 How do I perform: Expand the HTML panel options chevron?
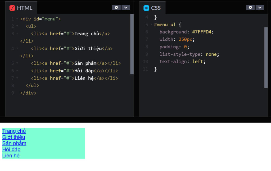coord(126,7)
